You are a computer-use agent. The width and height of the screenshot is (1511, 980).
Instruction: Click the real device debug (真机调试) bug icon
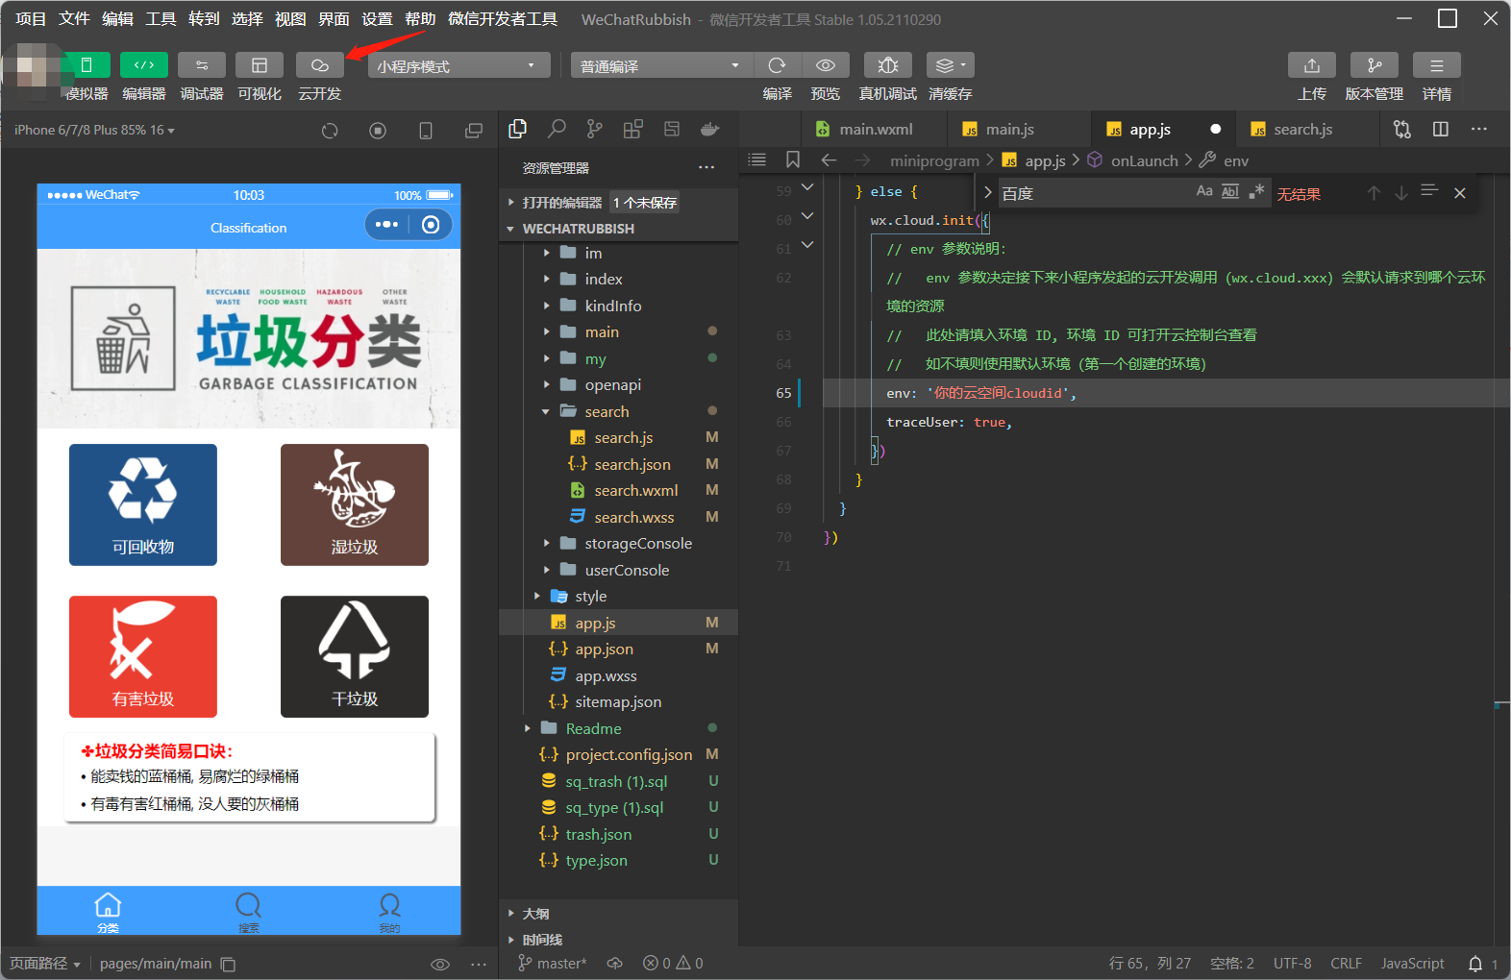pos(887,65)
